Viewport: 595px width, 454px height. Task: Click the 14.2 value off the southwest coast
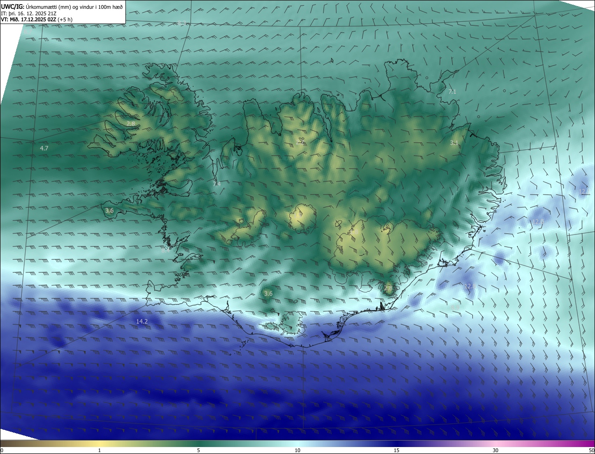tap(142, 321)
